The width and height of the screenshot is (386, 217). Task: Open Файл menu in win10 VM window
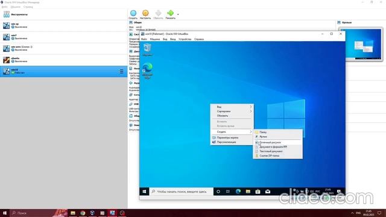(144, 39)
